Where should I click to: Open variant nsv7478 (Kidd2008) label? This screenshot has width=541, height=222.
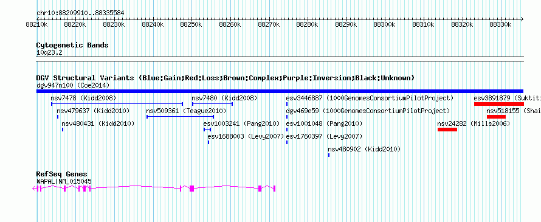tap(83, 98)
